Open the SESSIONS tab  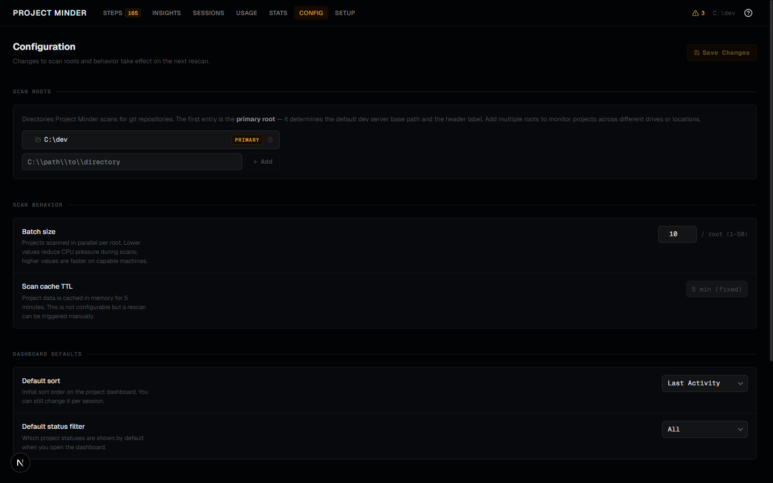[x=208, y=12]
